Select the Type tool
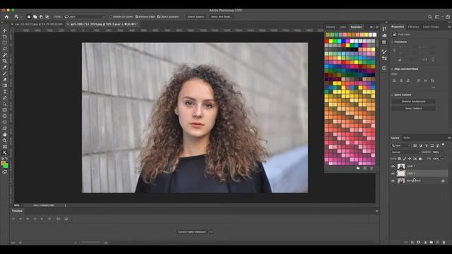452x254 pixels. point(5,92)
